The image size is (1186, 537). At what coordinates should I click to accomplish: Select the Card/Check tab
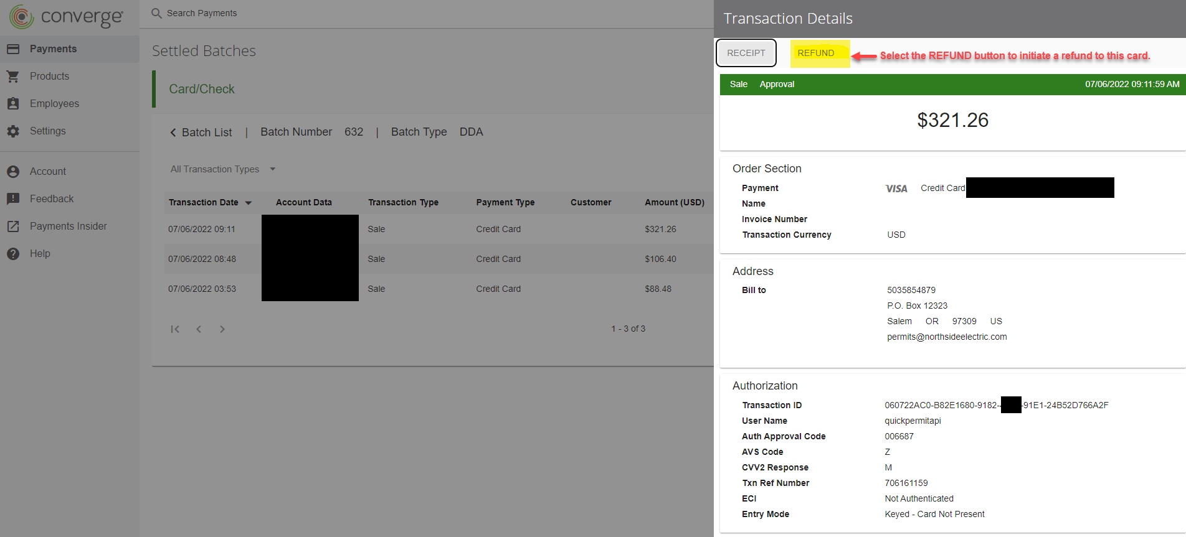(x=202, y=89)
